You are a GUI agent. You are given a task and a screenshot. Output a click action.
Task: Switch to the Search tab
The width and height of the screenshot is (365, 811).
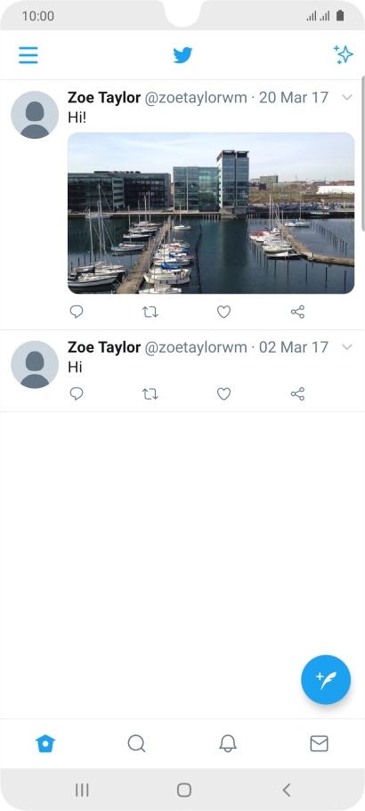[x=136, y=743]
